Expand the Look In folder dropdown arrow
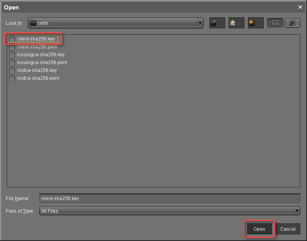The width and height of the screenshot is (307, 241). 200,23
